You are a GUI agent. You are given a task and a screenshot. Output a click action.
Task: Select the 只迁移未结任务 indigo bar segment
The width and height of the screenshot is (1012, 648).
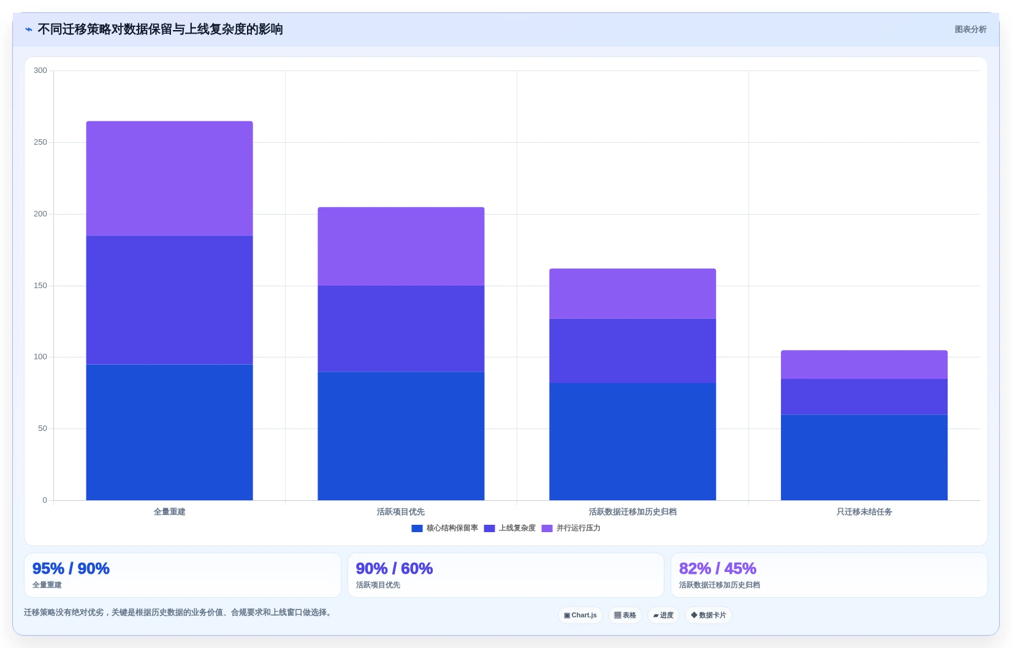point(864,397)
